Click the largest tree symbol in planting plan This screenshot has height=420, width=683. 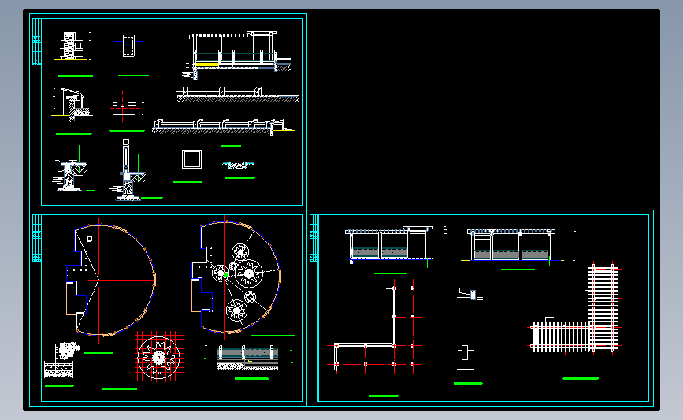pos(249,273)
